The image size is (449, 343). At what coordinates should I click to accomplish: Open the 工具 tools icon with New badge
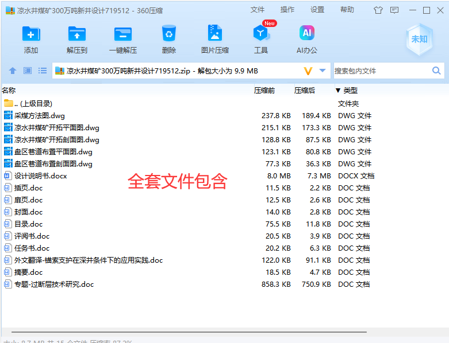(261, 33)
